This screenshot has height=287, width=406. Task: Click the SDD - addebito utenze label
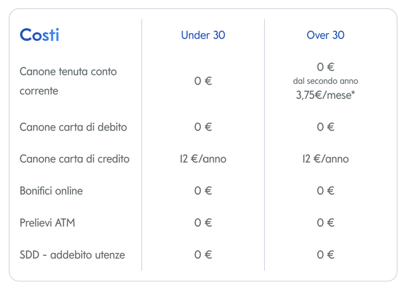click(72, 255)
